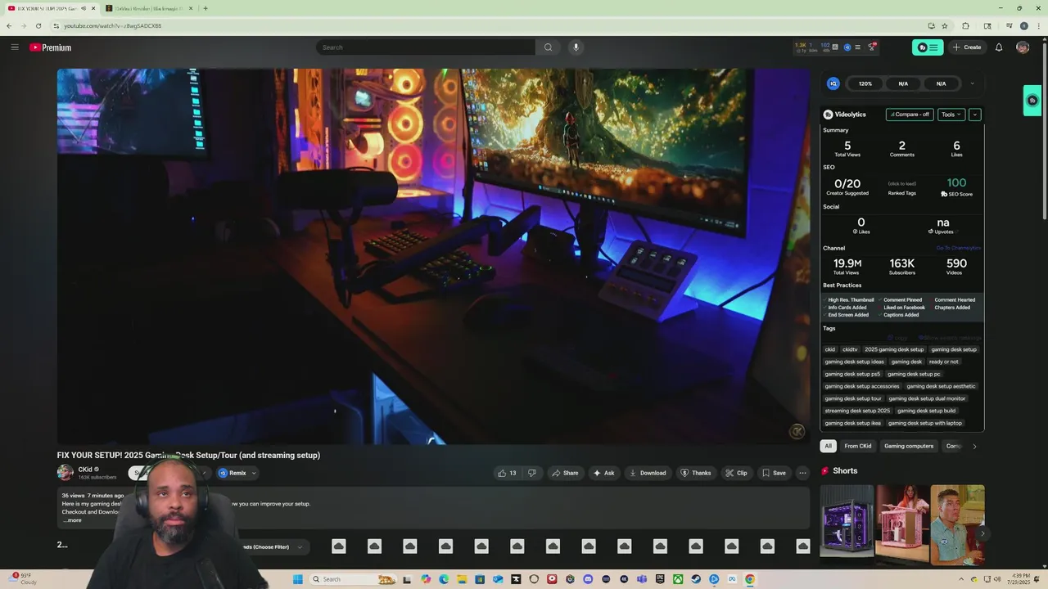Open Go To Channelytics link
1048x589 pixels.
coord(958,248)
